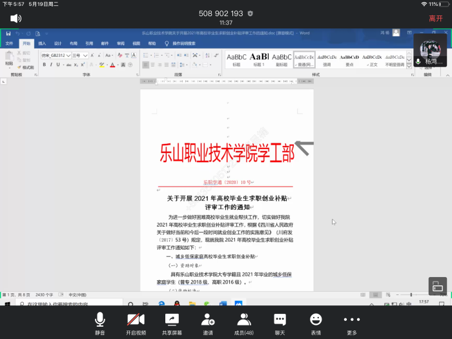Screen dimensions: 452x339
Task: Switch to the 审阅 ribbon tab
Action: tap(120, 43)
